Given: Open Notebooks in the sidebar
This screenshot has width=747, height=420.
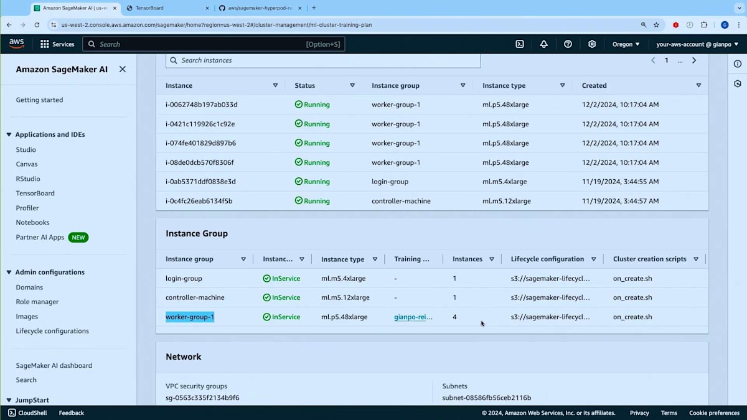Looking at the screenshot, I should pyautogui.click(x=33, y=222).
